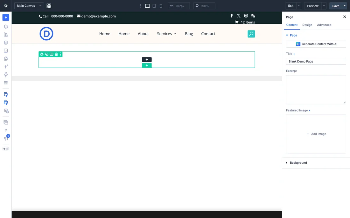The image size is (350, 218).
Task: Click the lightning bolt icon in sidebar
Action: point(6,75)
